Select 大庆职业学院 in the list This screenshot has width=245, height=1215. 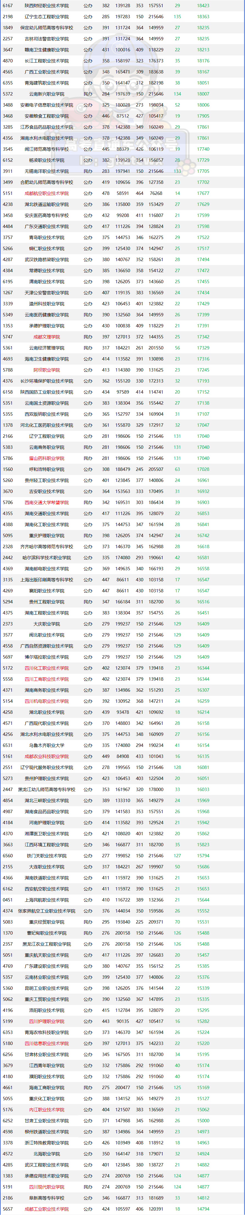(x=46, y=624)
